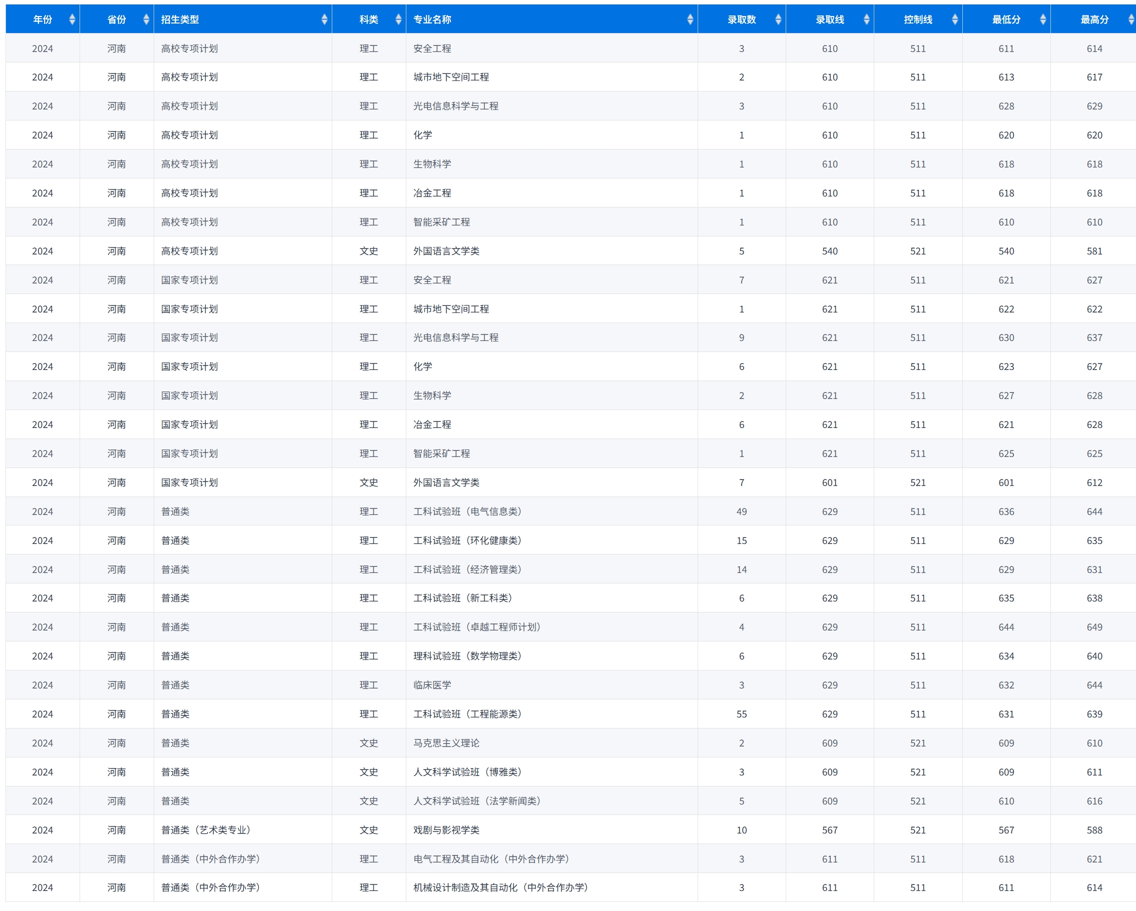Click the sort arrows beside 最高分 header
This screenshot has height=911, width=1136.
(x=1130, y=19)
